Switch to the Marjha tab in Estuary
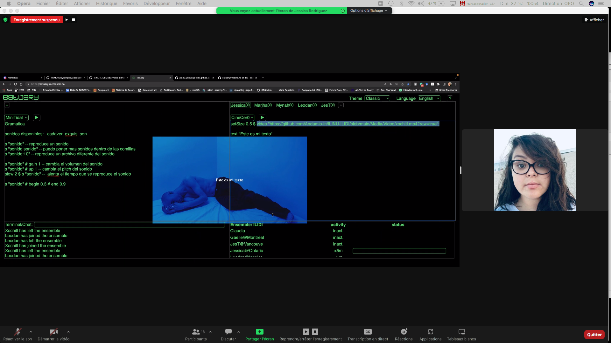 261,105
